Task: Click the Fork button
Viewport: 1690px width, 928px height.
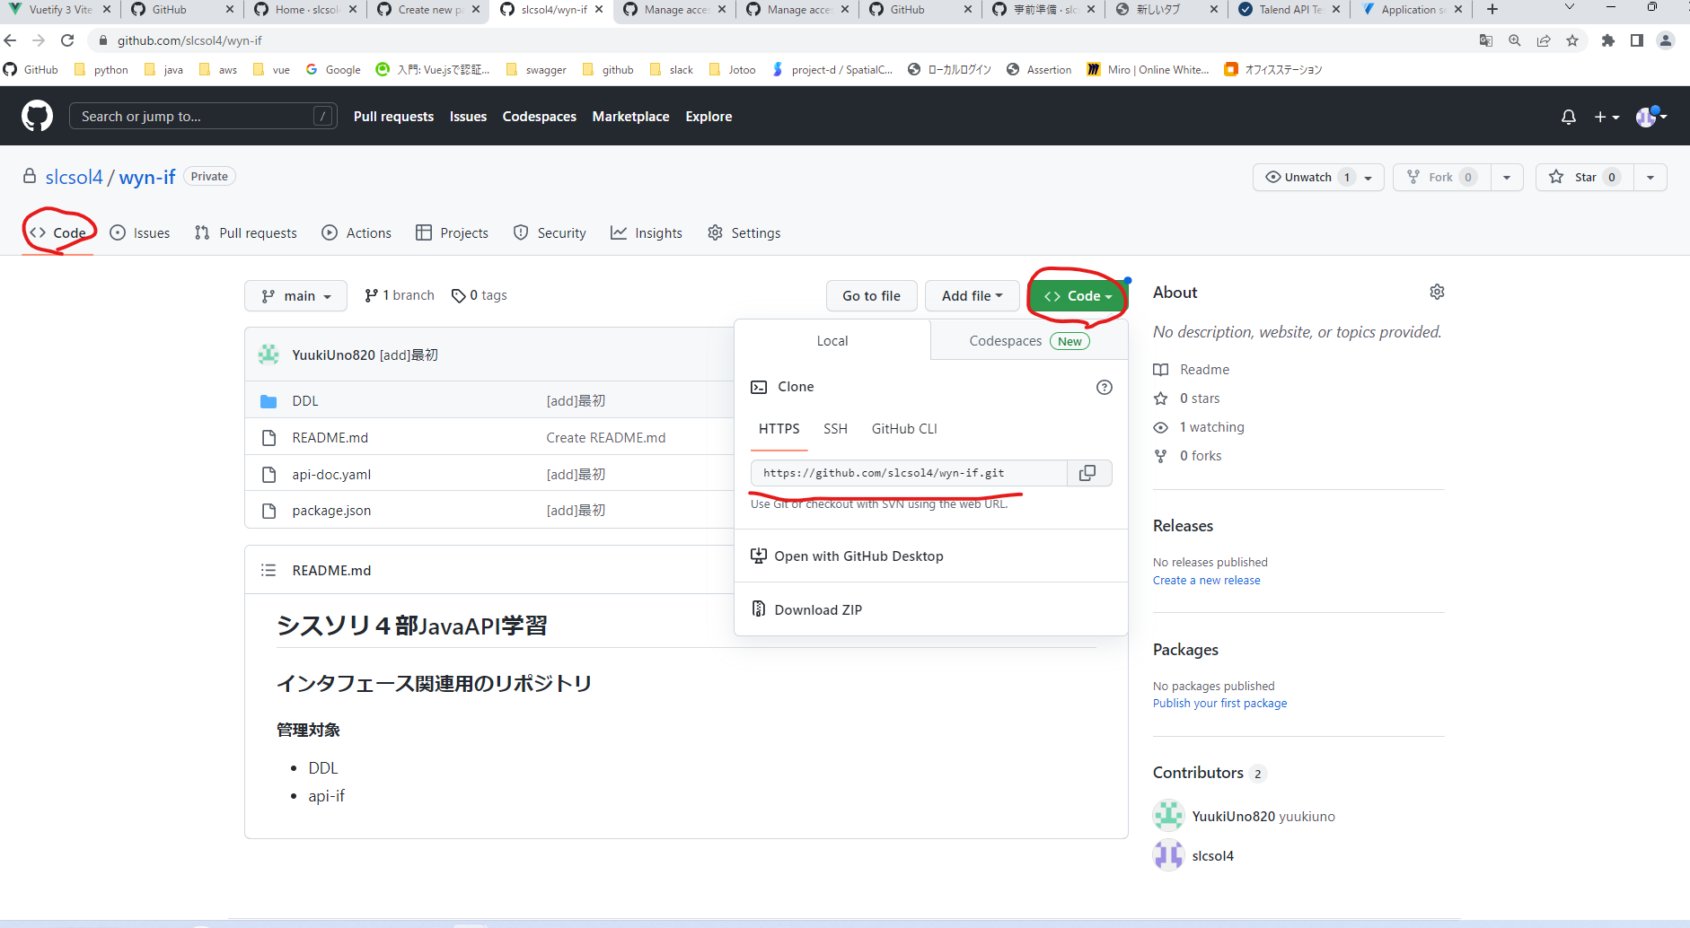Action: pos(1442,178)
